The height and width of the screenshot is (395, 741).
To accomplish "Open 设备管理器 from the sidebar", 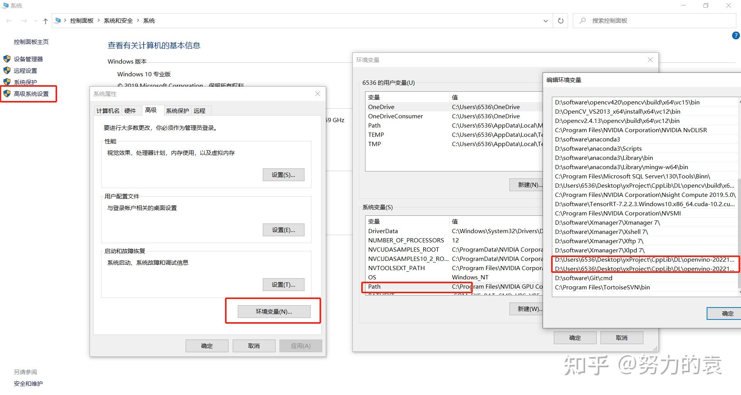I will pos(28,59).
